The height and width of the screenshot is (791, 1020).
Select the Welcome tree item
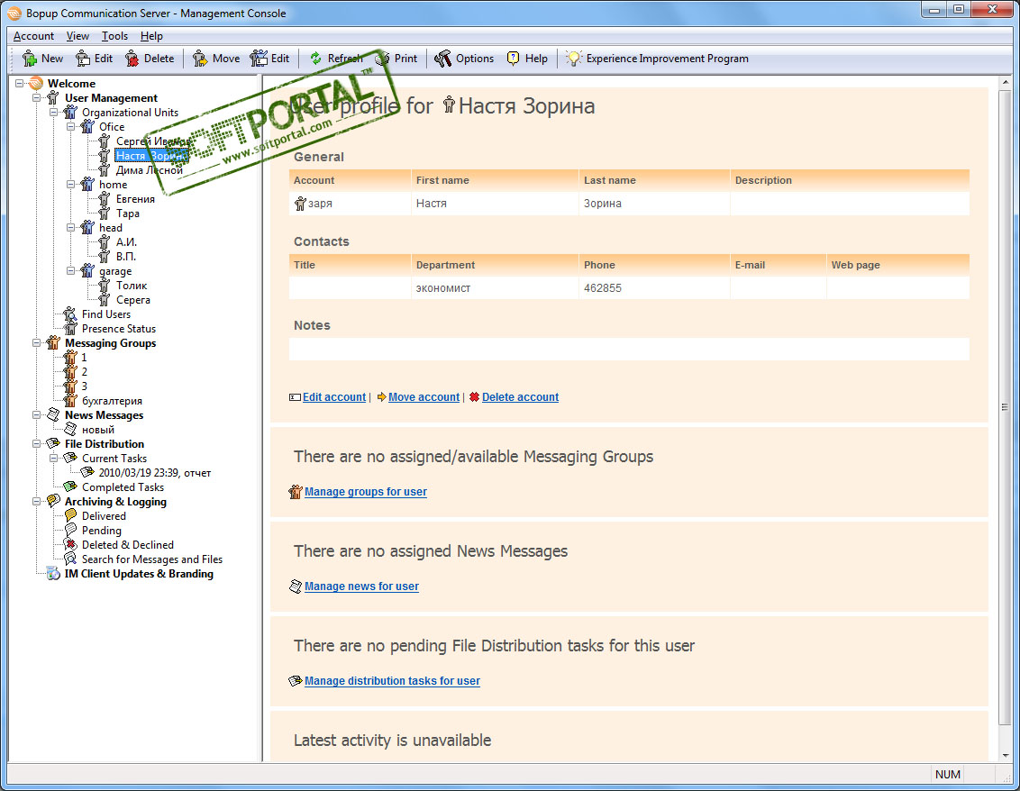(71, 83)
